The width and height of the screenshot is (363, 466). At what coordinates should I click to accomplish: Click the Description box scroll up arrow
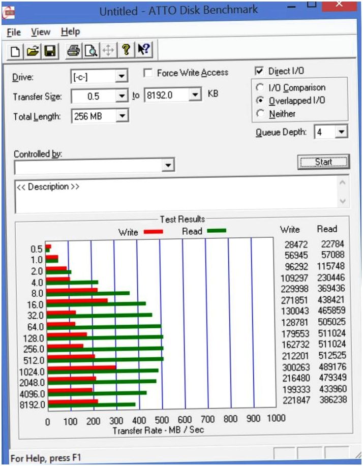[x=343, y=182]
